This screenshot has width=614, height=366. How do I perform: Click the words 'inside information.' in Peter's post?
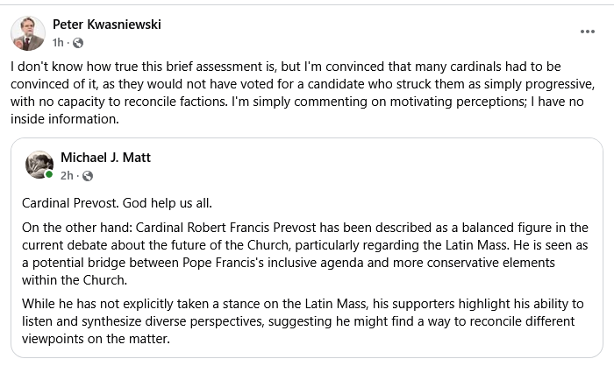tap(65, 119)
